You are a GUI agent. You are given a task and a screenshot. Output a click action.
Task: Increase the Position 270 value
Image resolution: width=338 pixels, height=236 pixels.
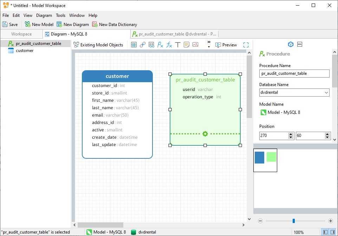[x=291, y=134]
